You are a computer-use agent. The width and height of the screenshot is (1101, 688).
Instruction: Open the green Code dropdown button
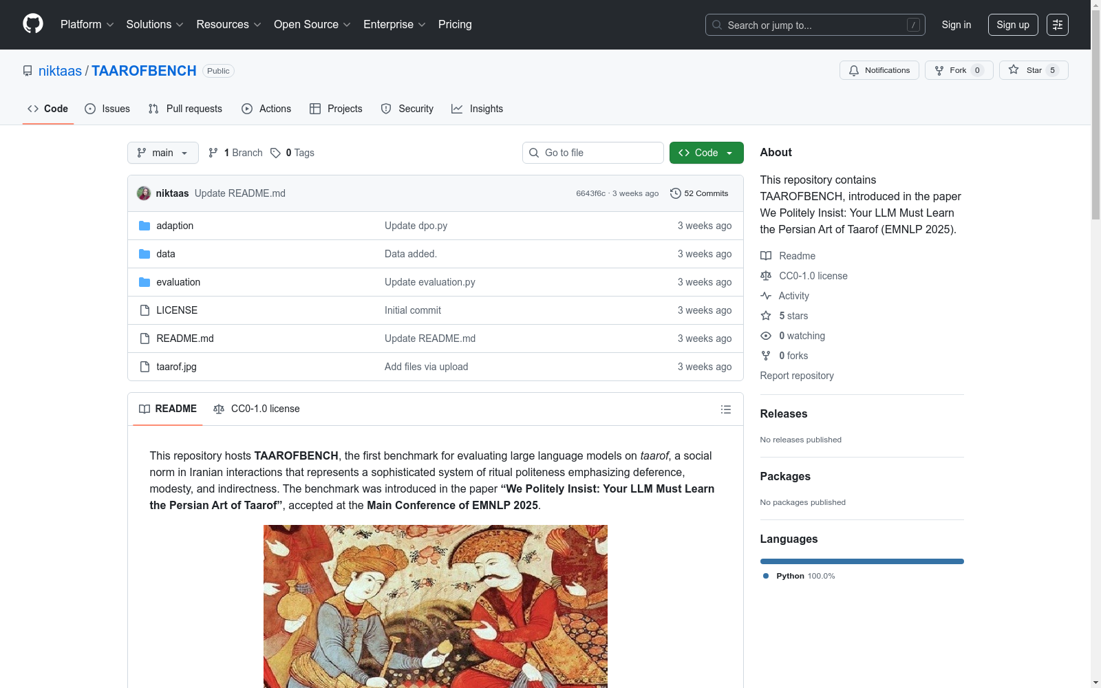tap(707, 153)
